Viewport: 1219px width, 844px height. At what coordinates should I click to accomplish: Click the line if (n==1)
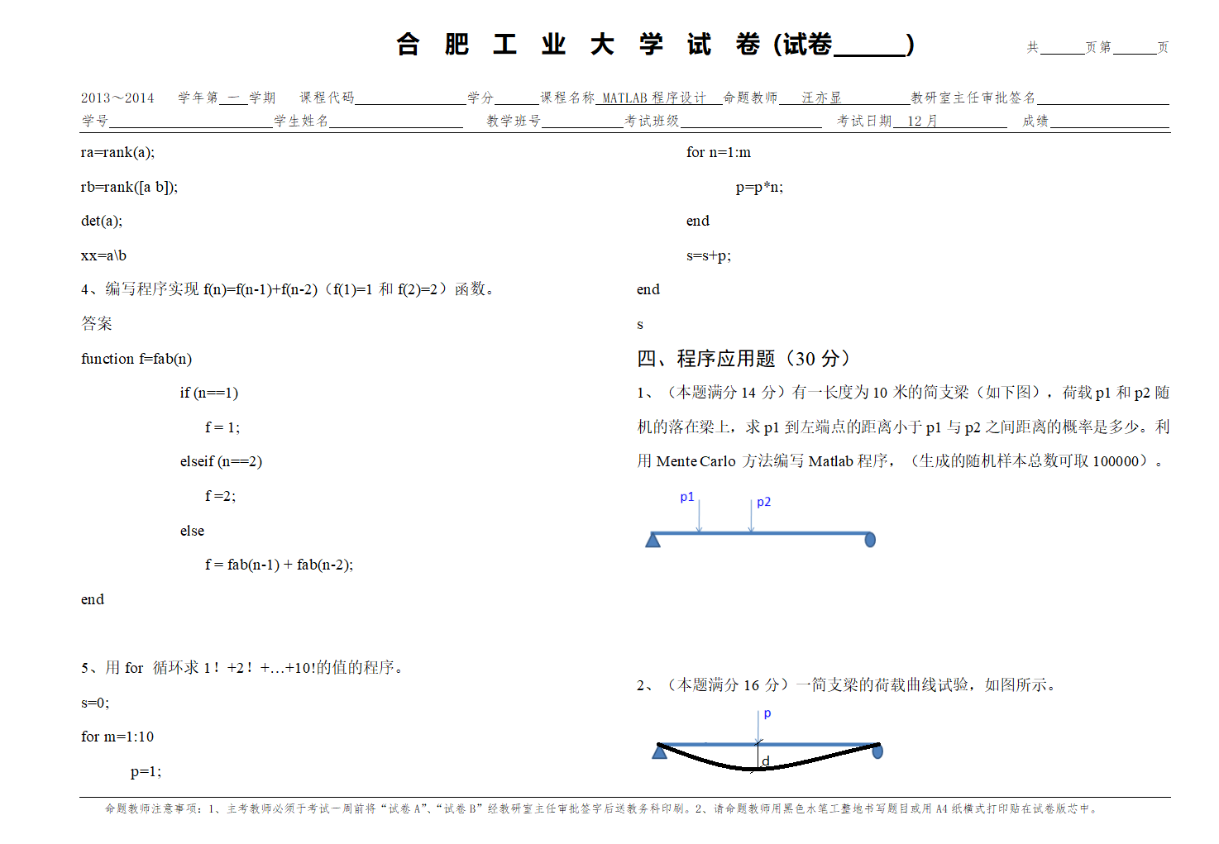point(209,393)
